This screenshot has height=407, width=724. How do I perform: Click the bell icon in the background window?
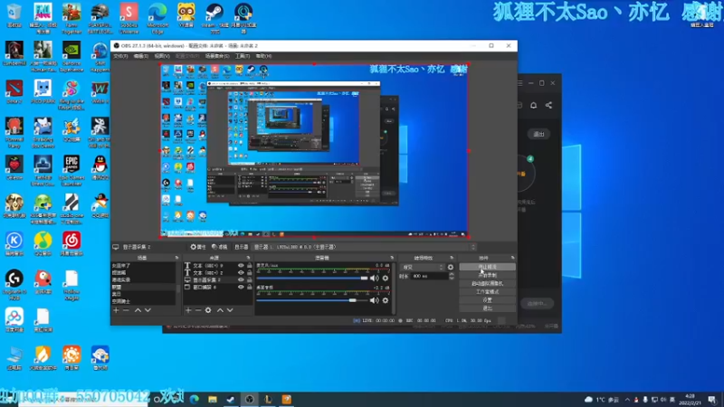[533, 105]
